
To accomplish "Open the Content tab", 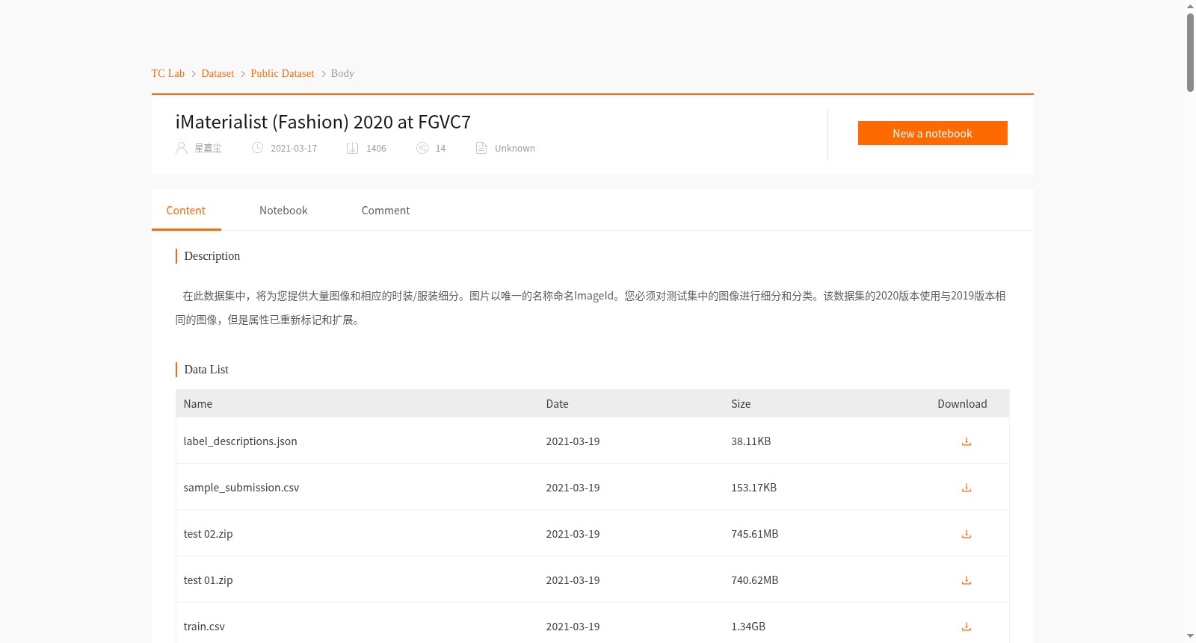I will [x=186, y=211].
